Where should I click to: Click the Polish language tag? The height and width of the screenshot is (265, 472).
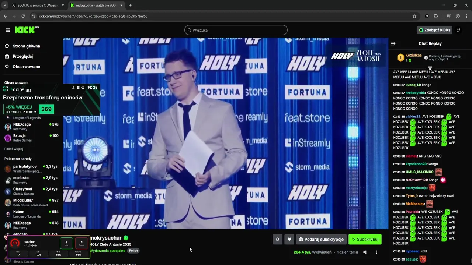133,251
